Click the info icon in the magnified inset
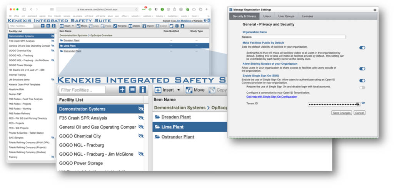The image size is (394, 188). pos(143,90)
